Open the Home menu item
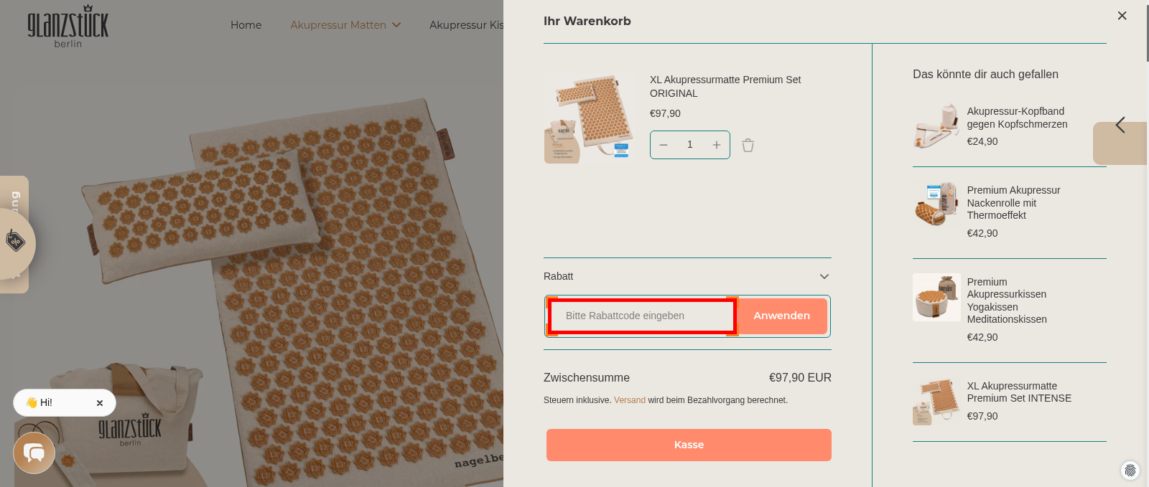The image size is (1149, 487). tap(246, 24)
